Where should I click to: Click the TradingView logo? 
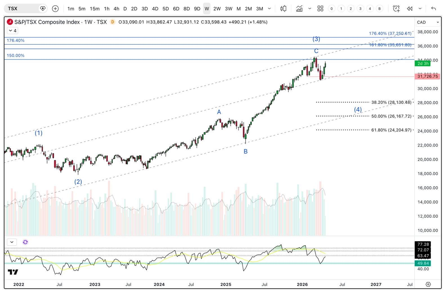(x=13, y=272)
